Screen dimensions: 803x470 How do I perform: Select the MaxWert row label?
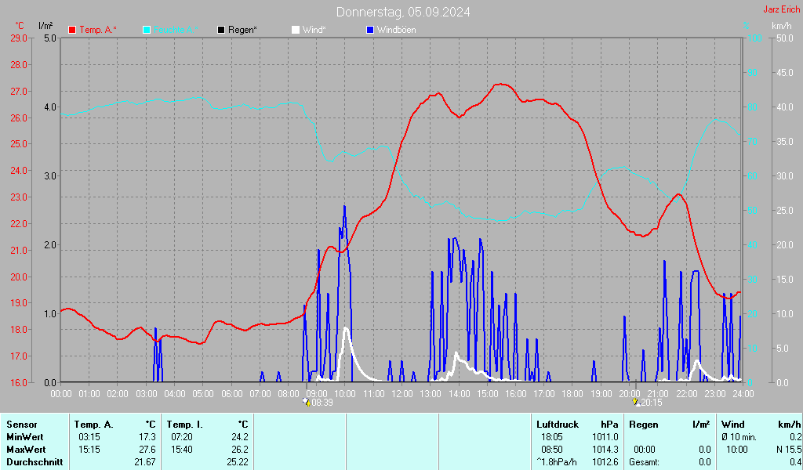pos(27,449)
